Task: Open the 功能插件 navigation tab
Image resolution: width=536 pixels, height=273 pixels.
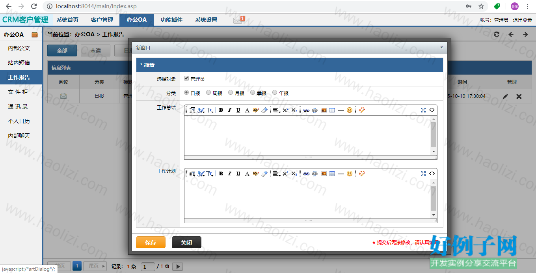Action: (x=171, y=20)
